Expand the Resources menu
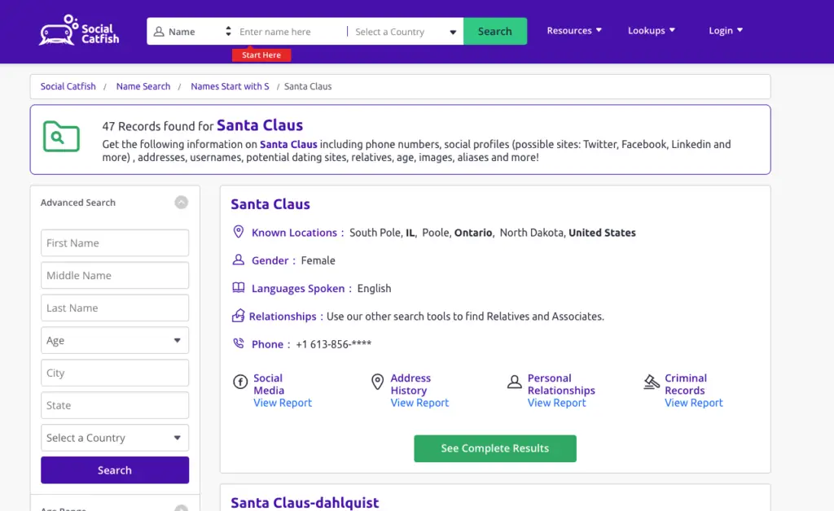The width and height of the screenshot is (834, 511). [574, 30]
